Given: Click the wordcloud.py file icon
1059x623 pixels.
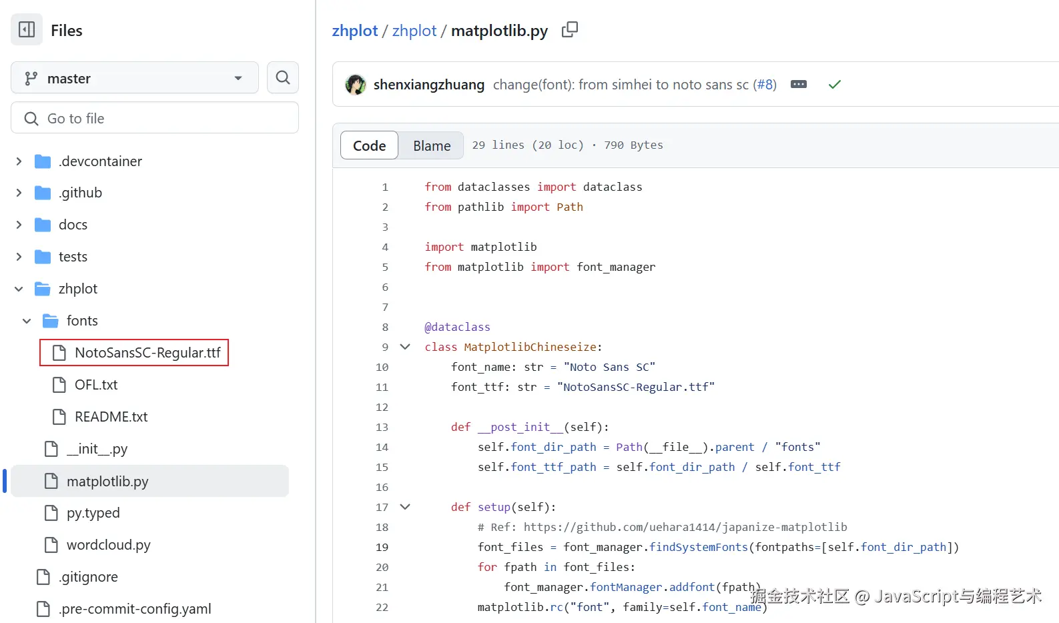Looking at the screenshot, I should [x=51, y=545].
